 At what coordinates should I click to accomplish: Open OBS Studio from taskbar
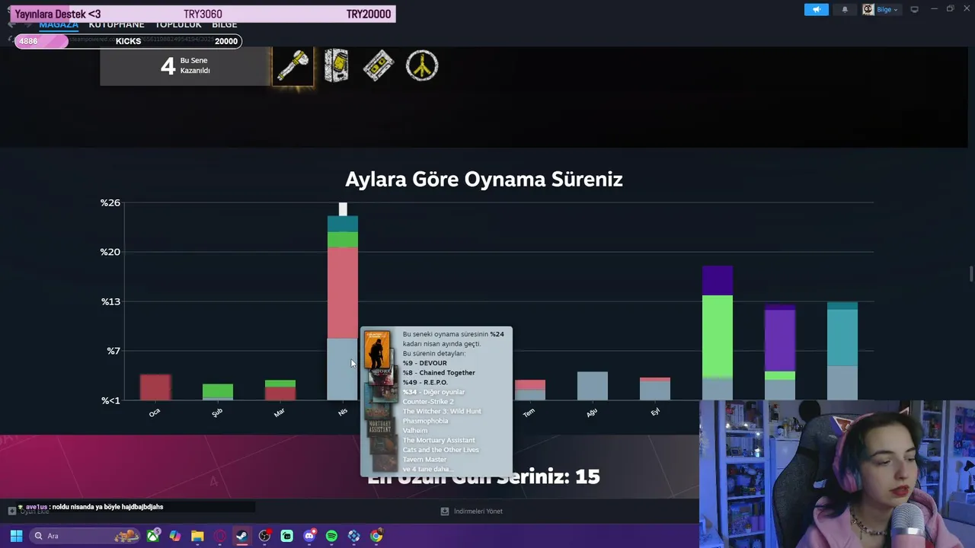click(x=264, y=536)
